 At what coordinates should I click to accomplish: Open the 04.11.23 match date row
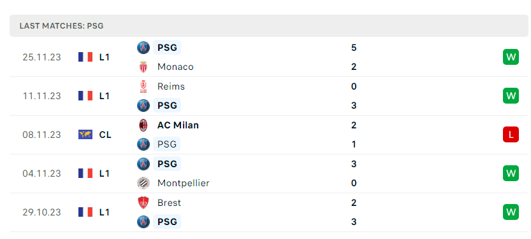[x=269, y=174]
